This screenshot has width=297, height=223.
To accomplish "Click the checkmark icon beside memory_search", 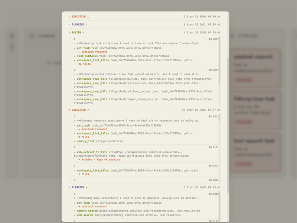I will pyautogui.click(x=75, y=211).
